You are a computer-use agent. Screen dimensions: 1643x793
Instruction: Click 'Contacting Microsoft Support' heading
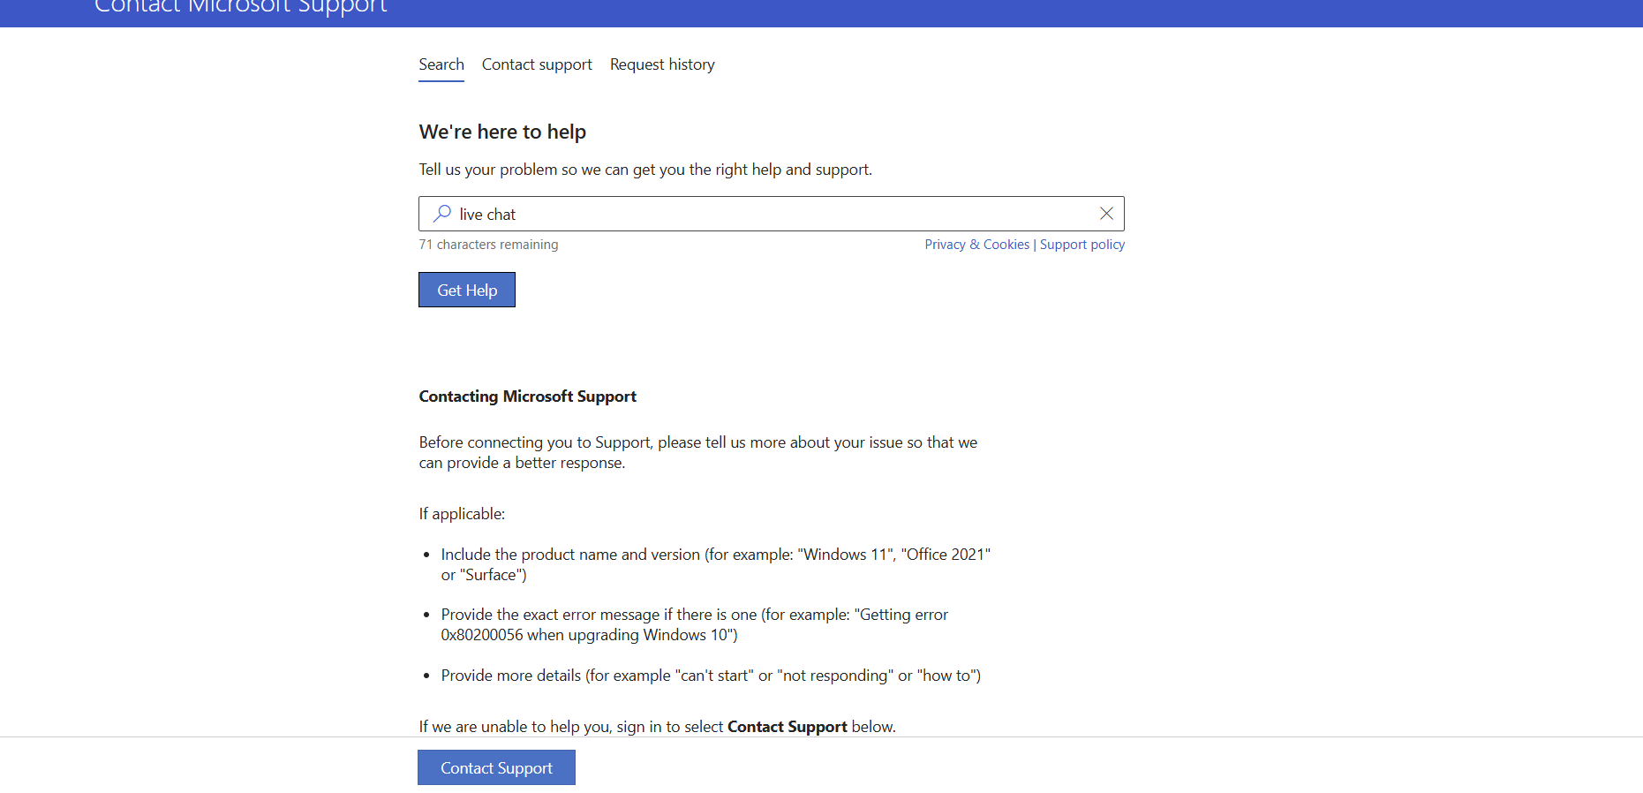pyautogui.click(x=527, y=396)
